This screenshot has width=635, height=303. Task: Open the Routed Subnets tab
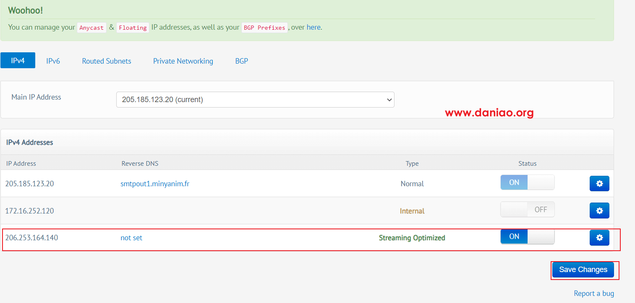tap(107, 61)
